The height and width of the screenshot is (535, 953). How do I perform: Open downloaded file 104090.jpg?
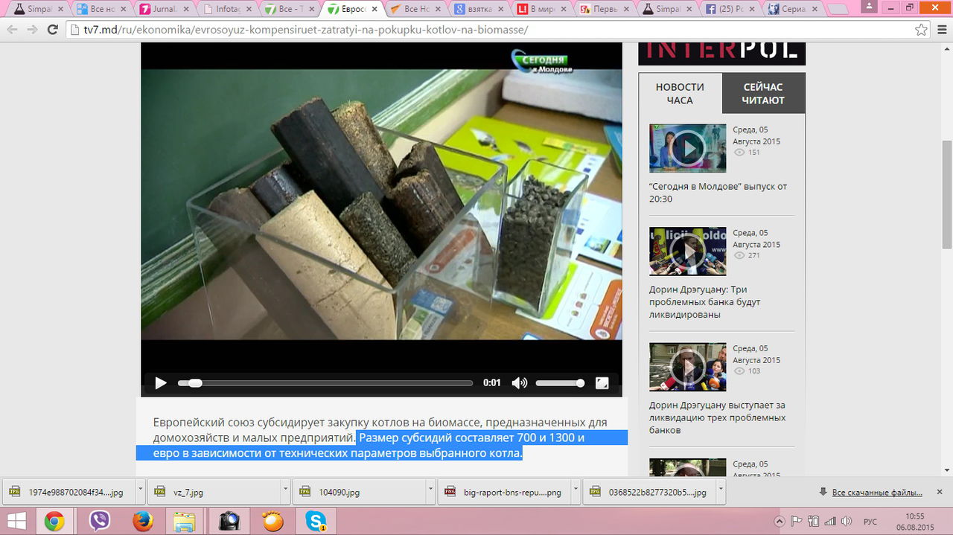click(x=359, y=492)
